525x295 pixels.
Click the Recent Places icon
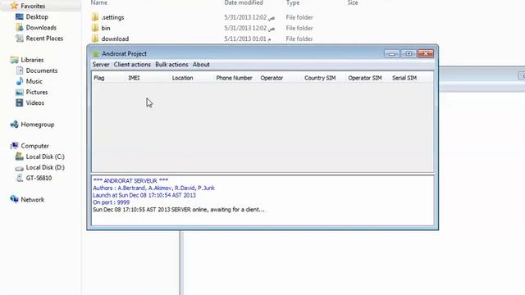[x=20, y=39]
